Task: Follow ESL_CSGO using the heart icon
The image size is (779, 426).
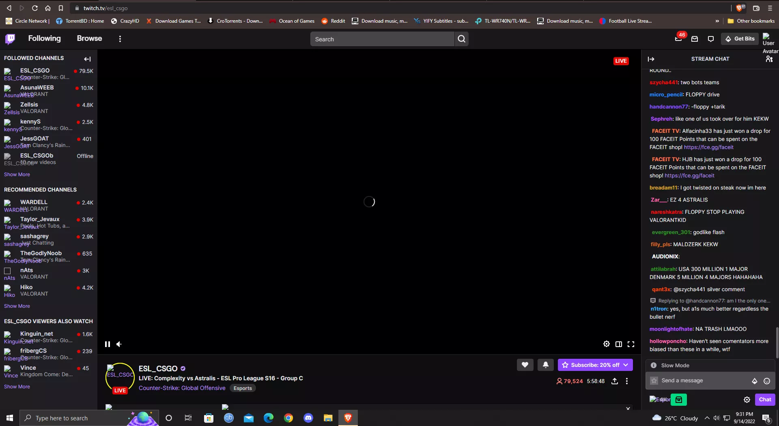Action: click(x=525, y=364)
